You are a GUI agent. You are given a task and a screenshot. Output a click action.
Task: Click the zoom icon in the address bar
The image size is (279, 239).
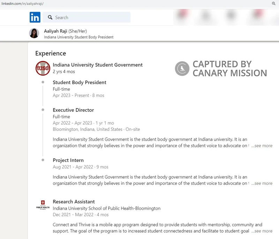[x=274, y=3]
